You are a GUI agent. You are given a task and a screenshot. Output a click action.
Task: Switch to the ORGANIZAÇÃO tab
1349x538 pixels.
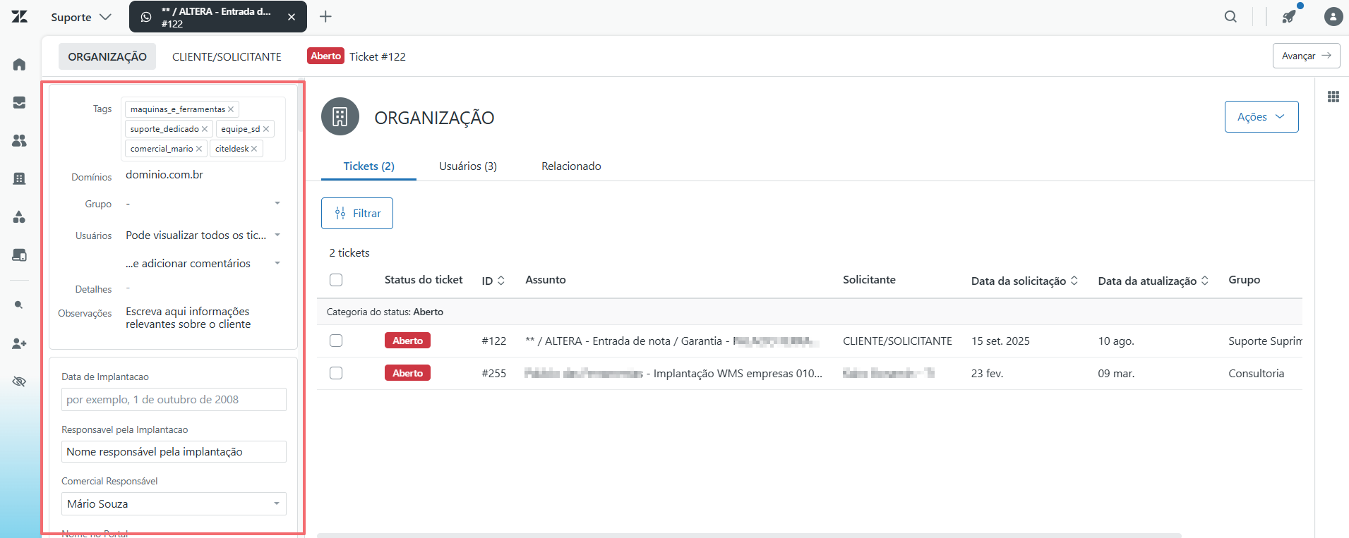click(x=107, y=56)
